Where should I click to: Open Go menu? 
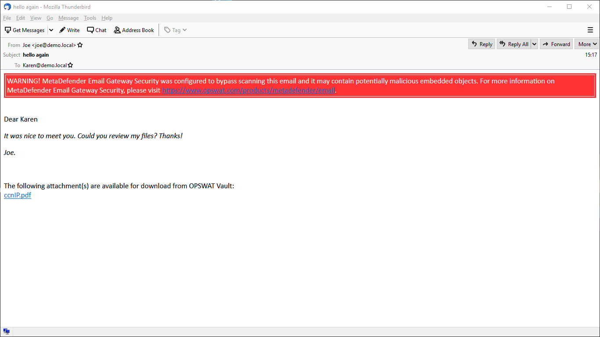(x=50, y=18)
